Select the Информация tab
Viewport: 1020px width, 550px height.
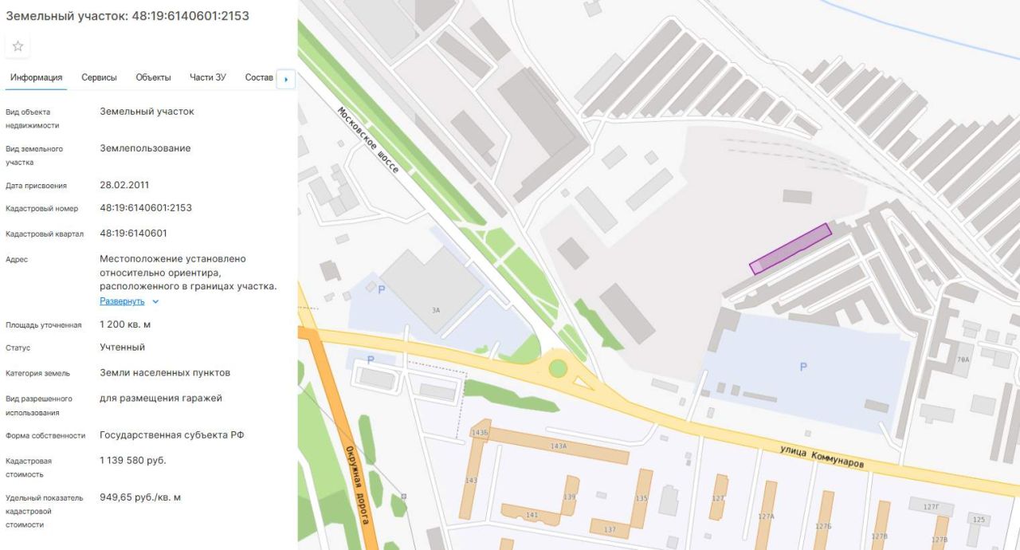pyautogui.click(x=36, y=77)
